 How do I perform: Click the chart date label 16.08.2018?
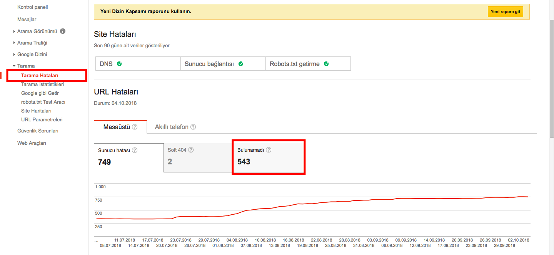[294, 240]
